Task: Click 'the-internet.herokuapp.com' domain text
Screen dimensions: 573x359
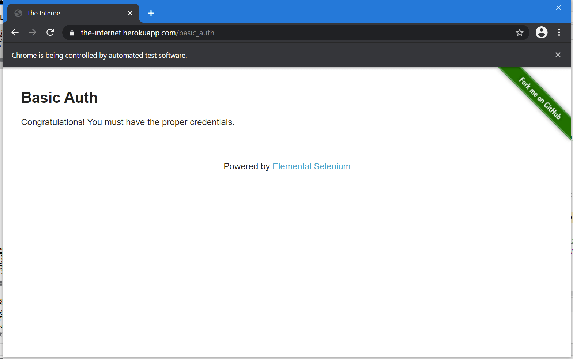Action: click(x=128, y=33)
